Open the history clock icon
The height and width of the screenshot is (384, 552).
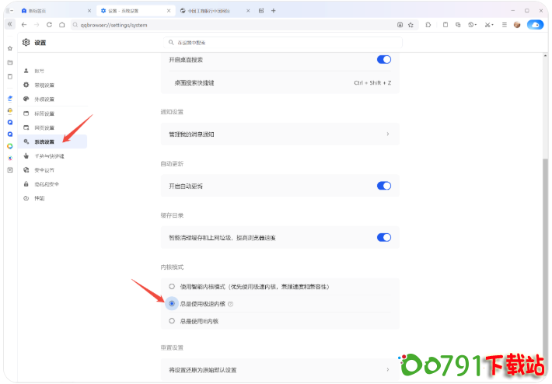471,25
